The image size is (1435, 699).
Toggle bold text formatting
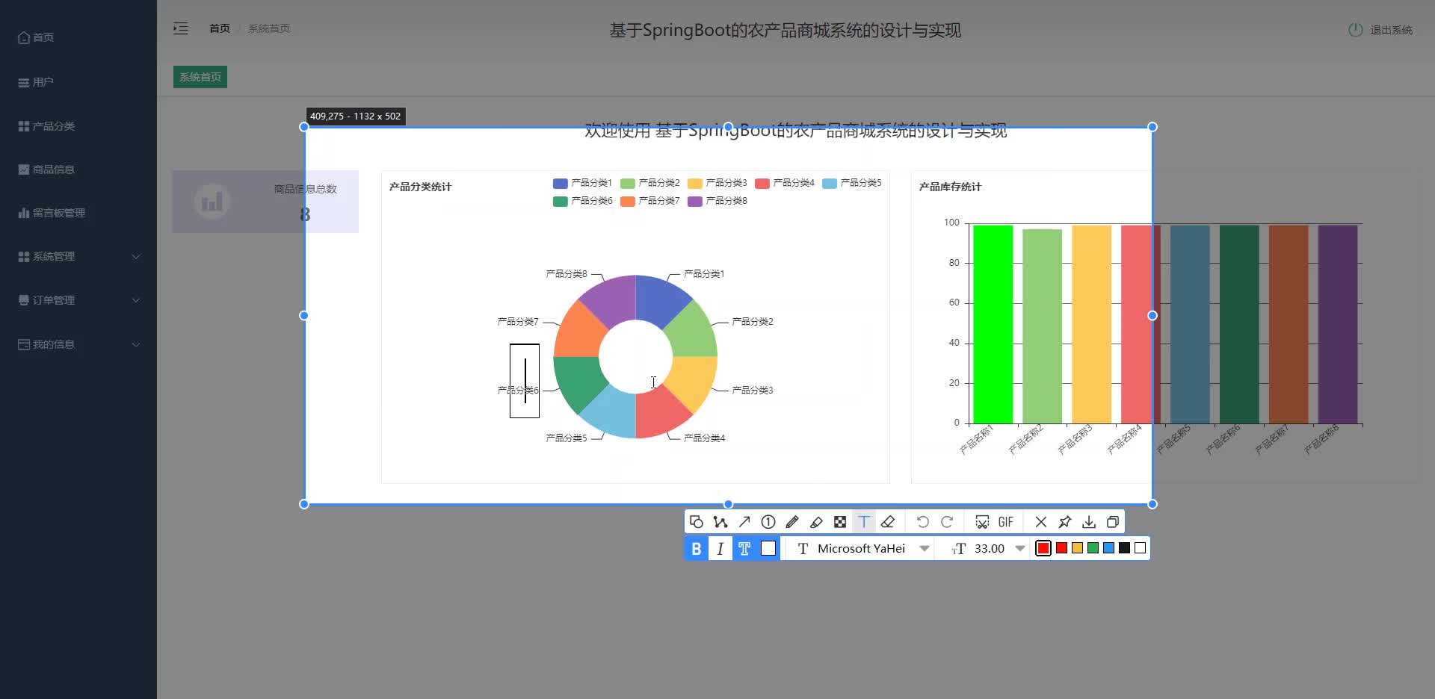[x=697, y=548]
